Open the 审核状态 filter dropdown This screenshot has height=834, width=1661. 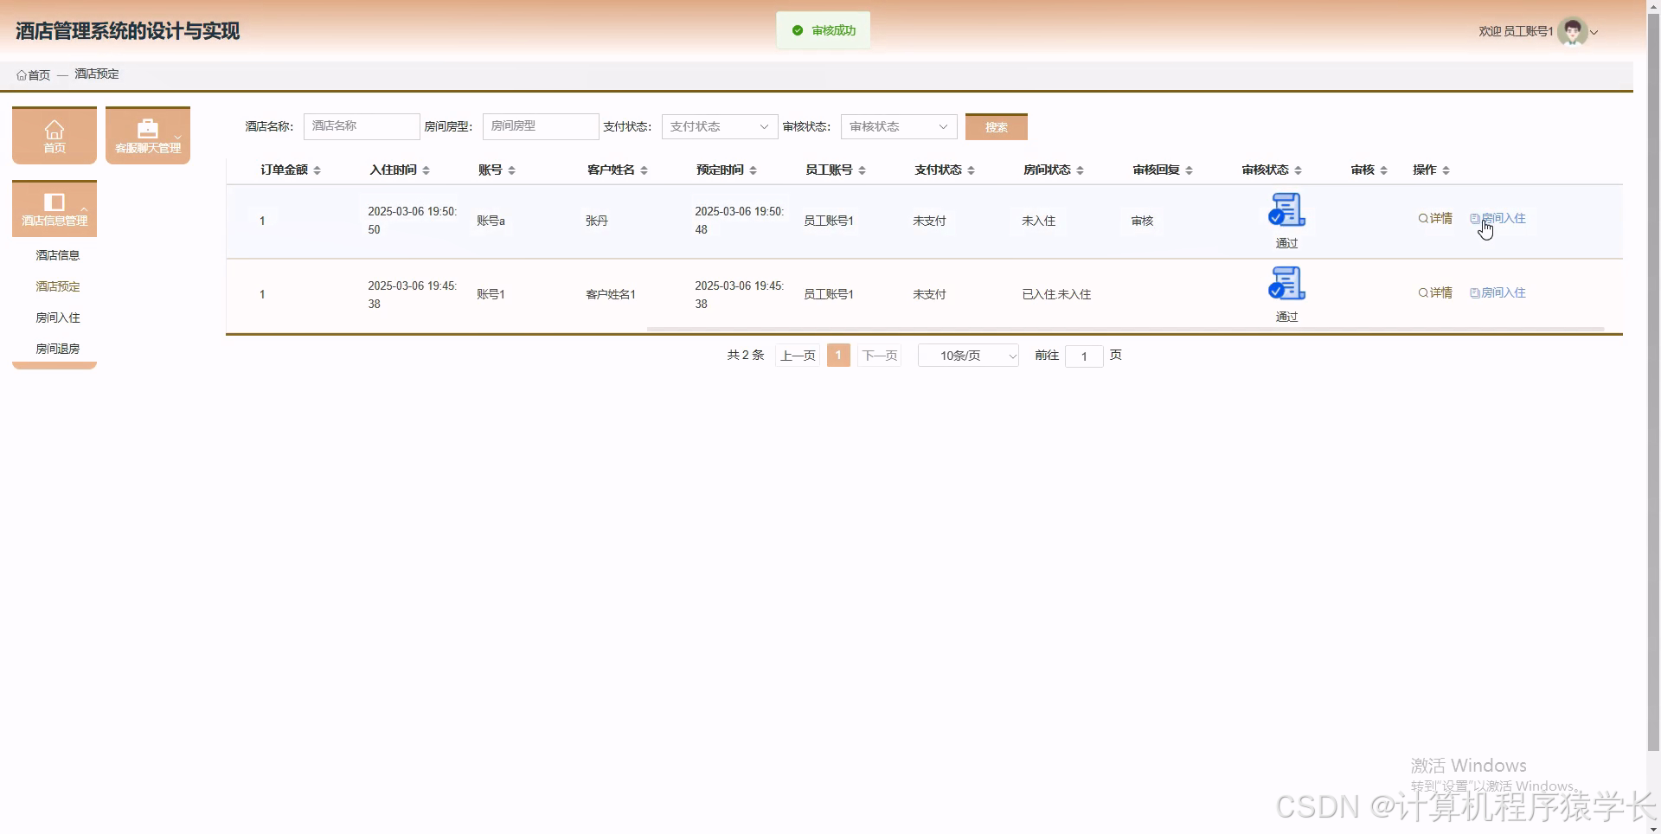898,126
